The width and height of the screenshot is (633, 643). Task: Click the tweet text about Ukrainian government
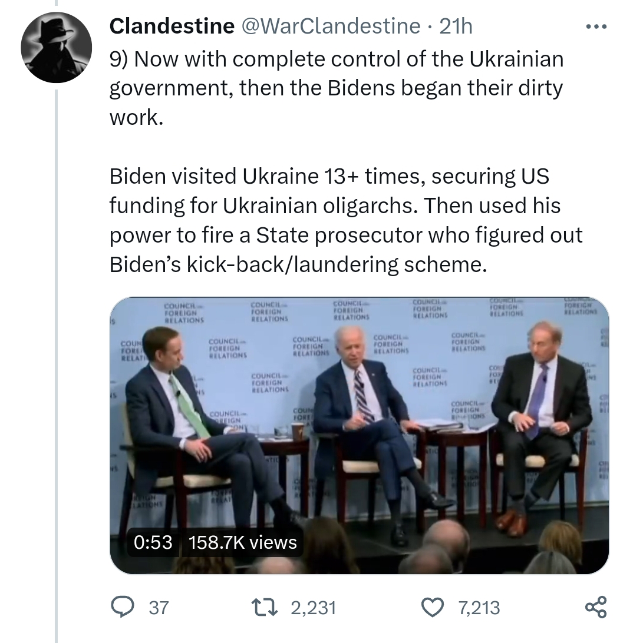click(337, 88)
